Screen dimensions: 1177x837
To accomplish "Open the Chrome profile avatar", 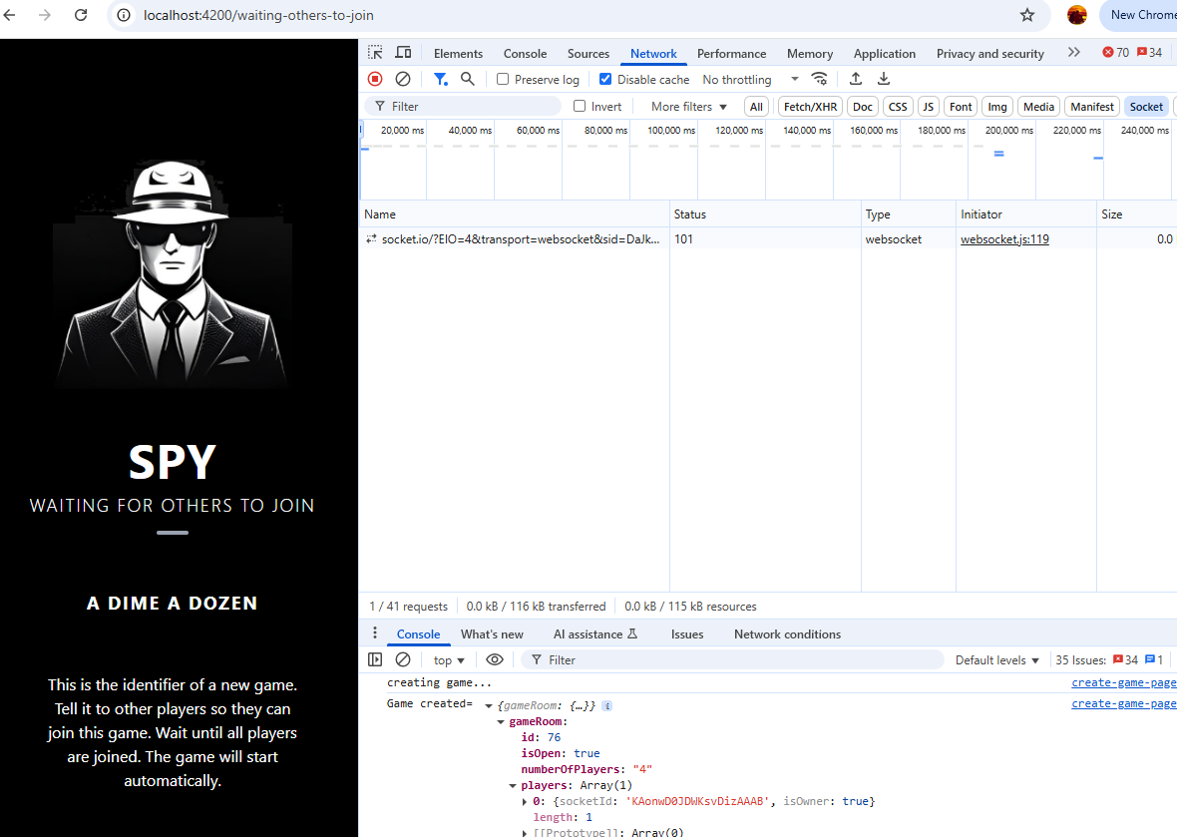I will tap(1077, 15).
